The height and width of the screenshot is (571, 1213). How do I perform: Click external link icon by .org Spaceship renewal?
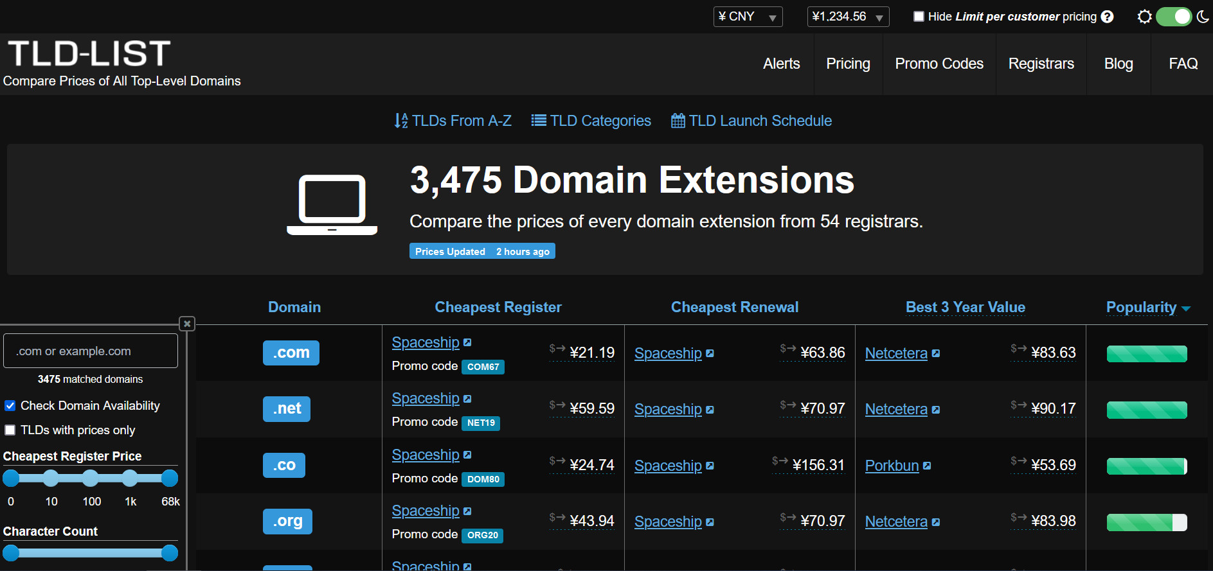point(710,522)
